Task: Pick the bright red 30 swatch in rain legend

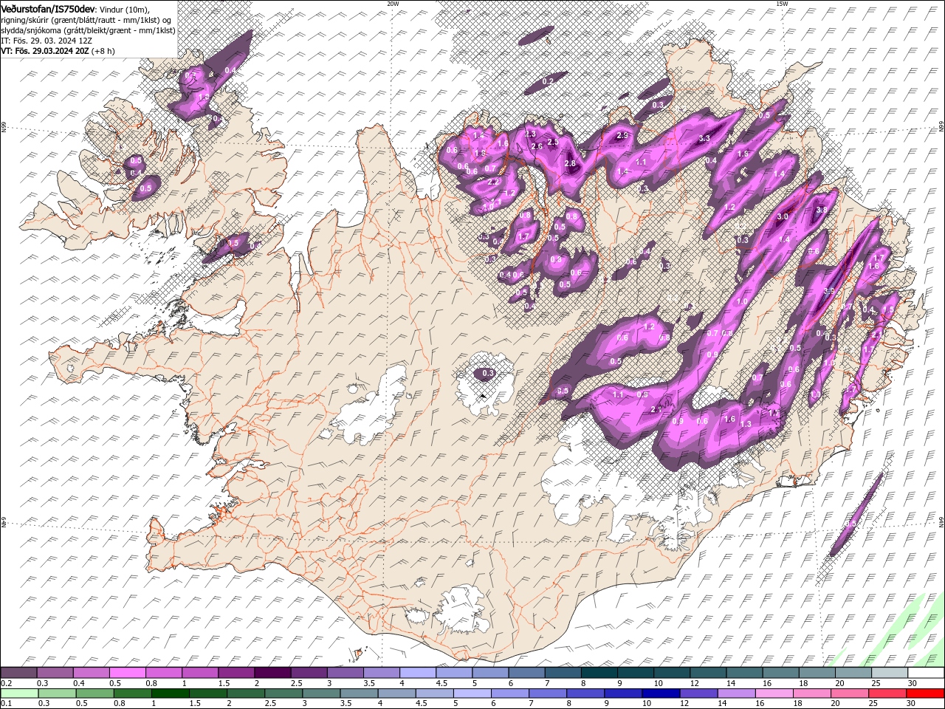Action: pos(925,693)
